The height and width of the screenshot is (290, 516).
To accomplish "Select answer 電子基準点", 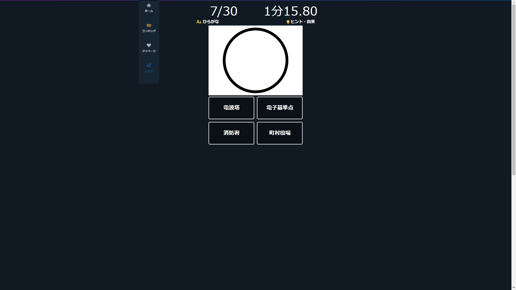I will (x=280, y=108).
